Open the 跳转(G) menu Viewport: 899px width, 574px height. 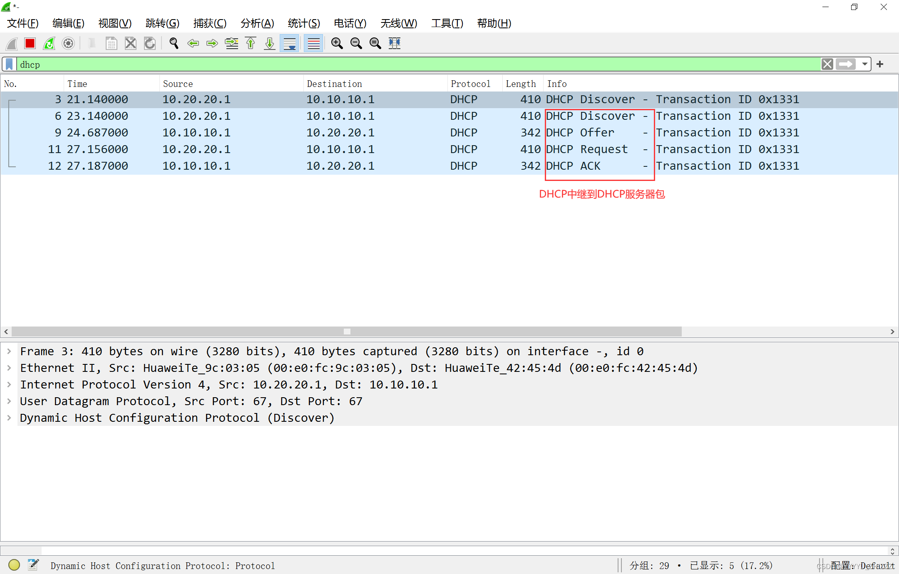coord(163,23)
